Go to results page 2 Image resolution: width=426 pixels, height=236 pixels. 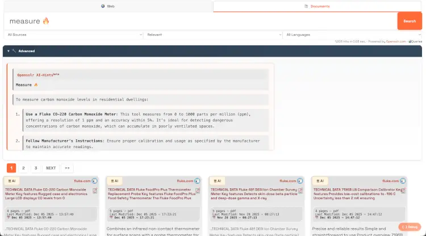click(x=23, y=168)
